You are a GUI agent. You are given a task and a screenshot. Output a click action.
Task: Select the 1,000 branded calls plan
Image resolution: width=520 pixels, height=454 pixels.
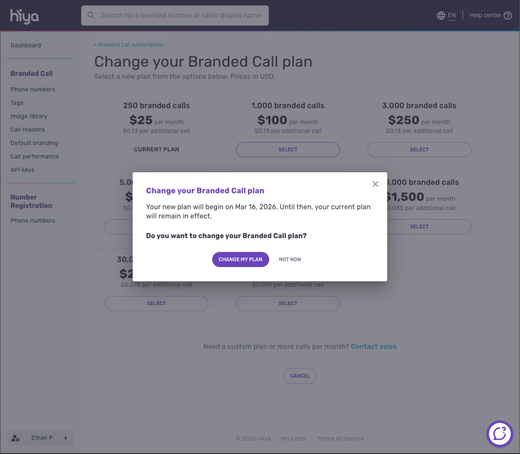point(288,150)
